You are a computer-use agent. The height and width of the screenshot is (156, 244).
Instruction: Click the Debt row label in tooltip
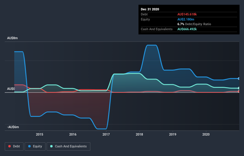(x=144, y=14)
